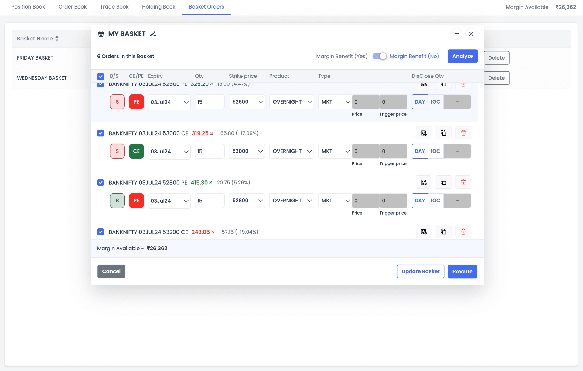This screenshot has width=583, height=371.
Task: Uncheck the BANKNIFTY 53200 CE order checkbox
Action: (101, 232)
